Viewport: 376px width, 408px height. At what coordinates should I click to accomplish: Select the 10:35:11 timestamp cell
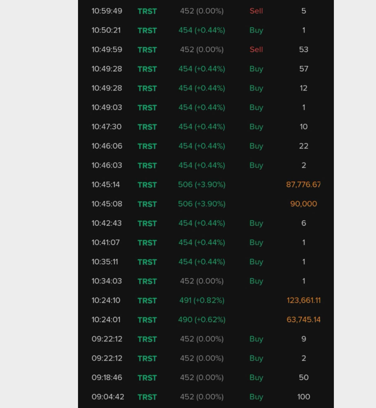[x=105, y=262]
